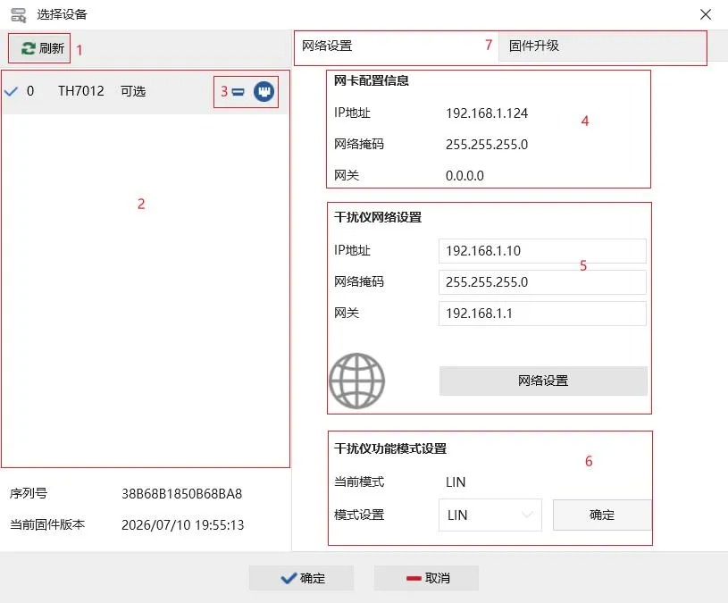Screen dimensions: 728x603
Task: Click the 干扰仪功能模式设置 heading
Action: tap(390, 448)
